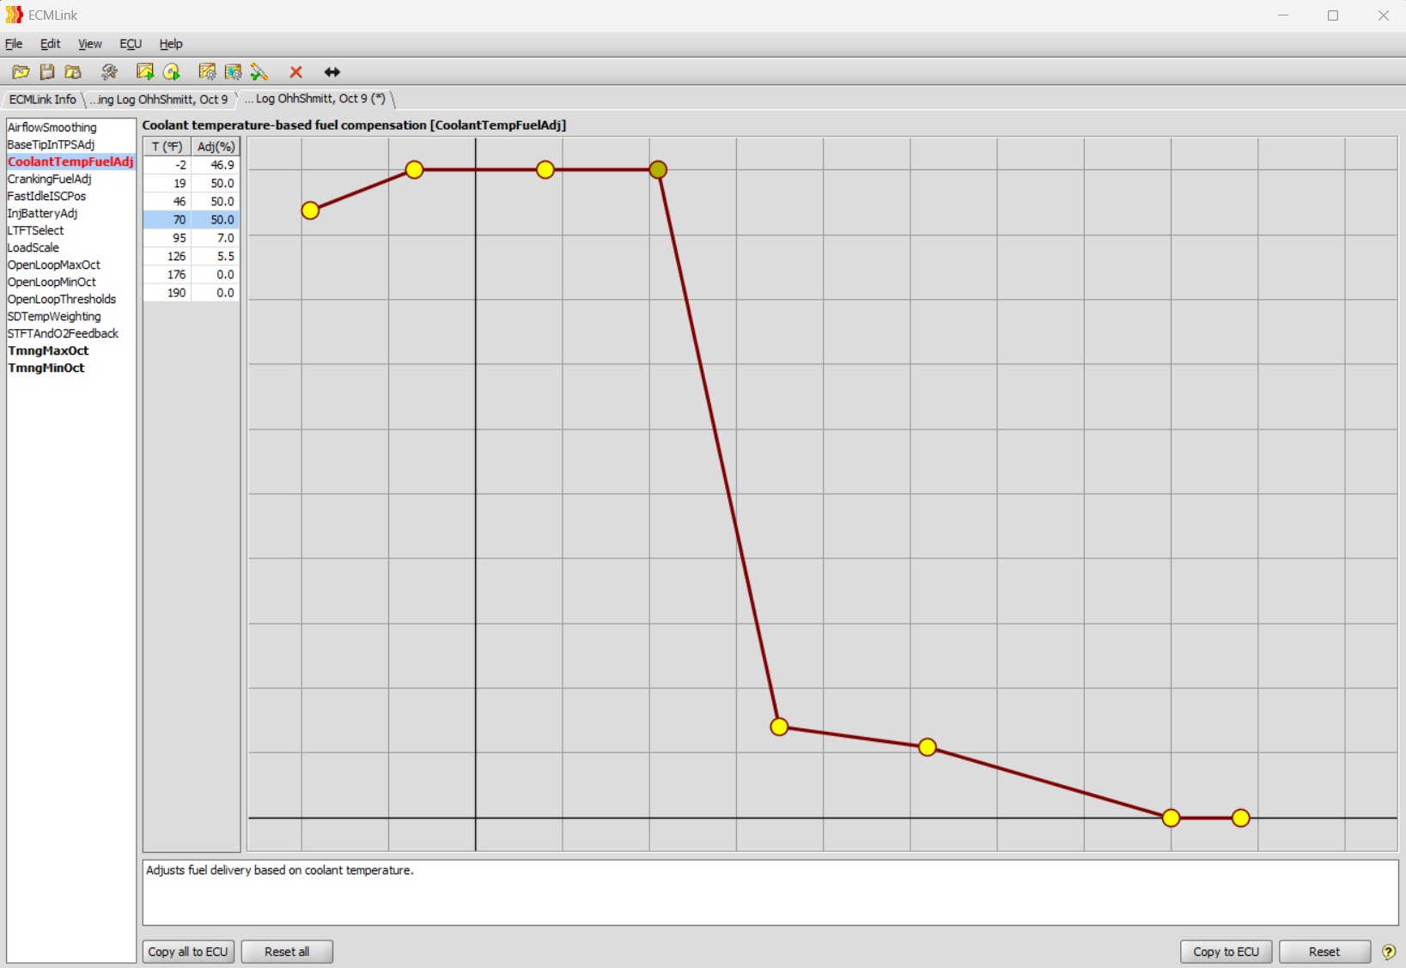Screen dimensions: 1406x968
Task: Switch to the '...ing Log OhhShmitt, Oct 9' tab
Action: (160, 100)
